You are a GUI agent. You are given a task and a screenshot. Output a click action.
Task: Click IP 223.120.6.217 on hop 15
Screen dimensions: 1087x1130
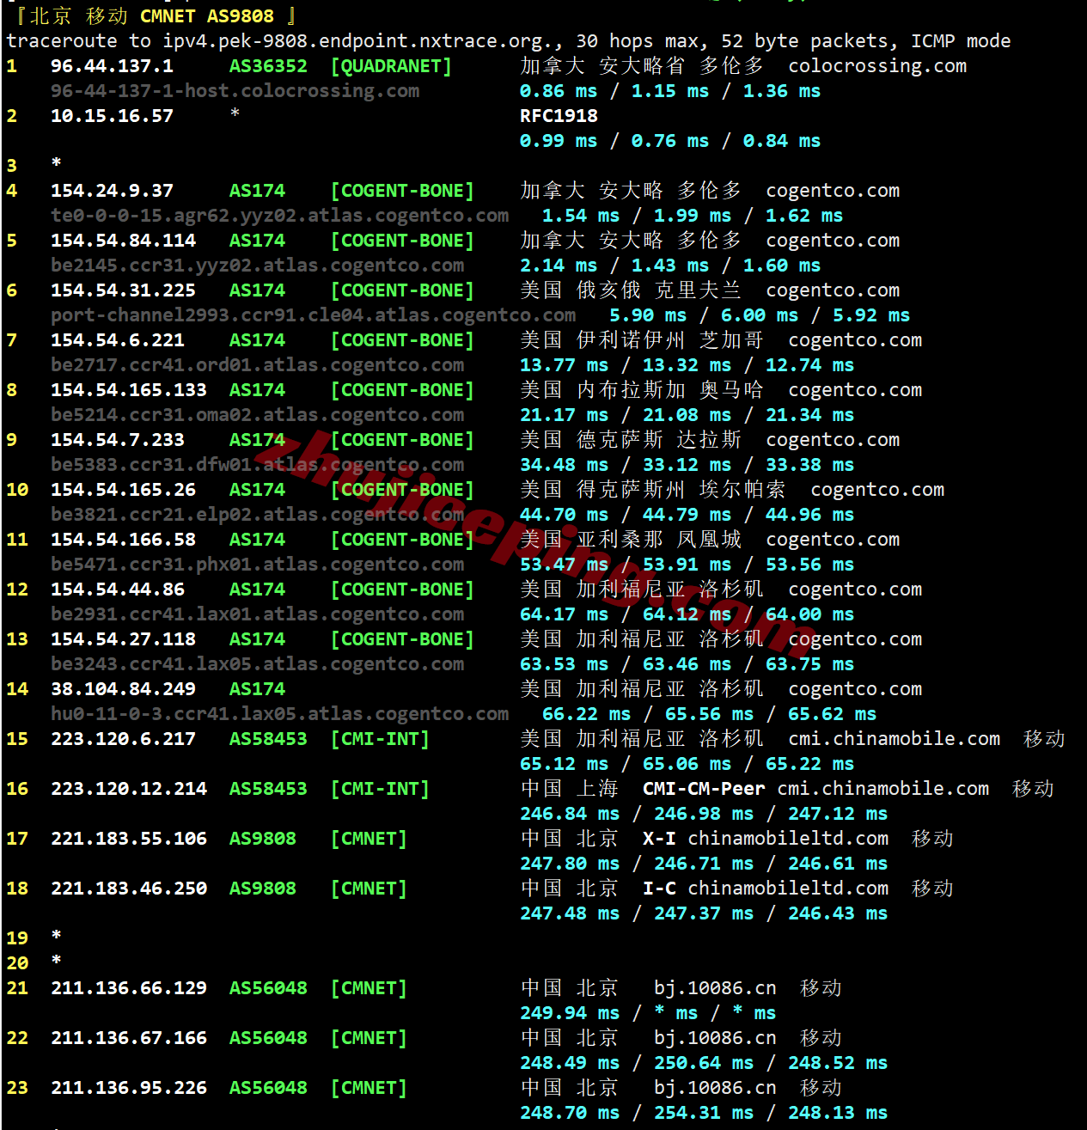123,739
